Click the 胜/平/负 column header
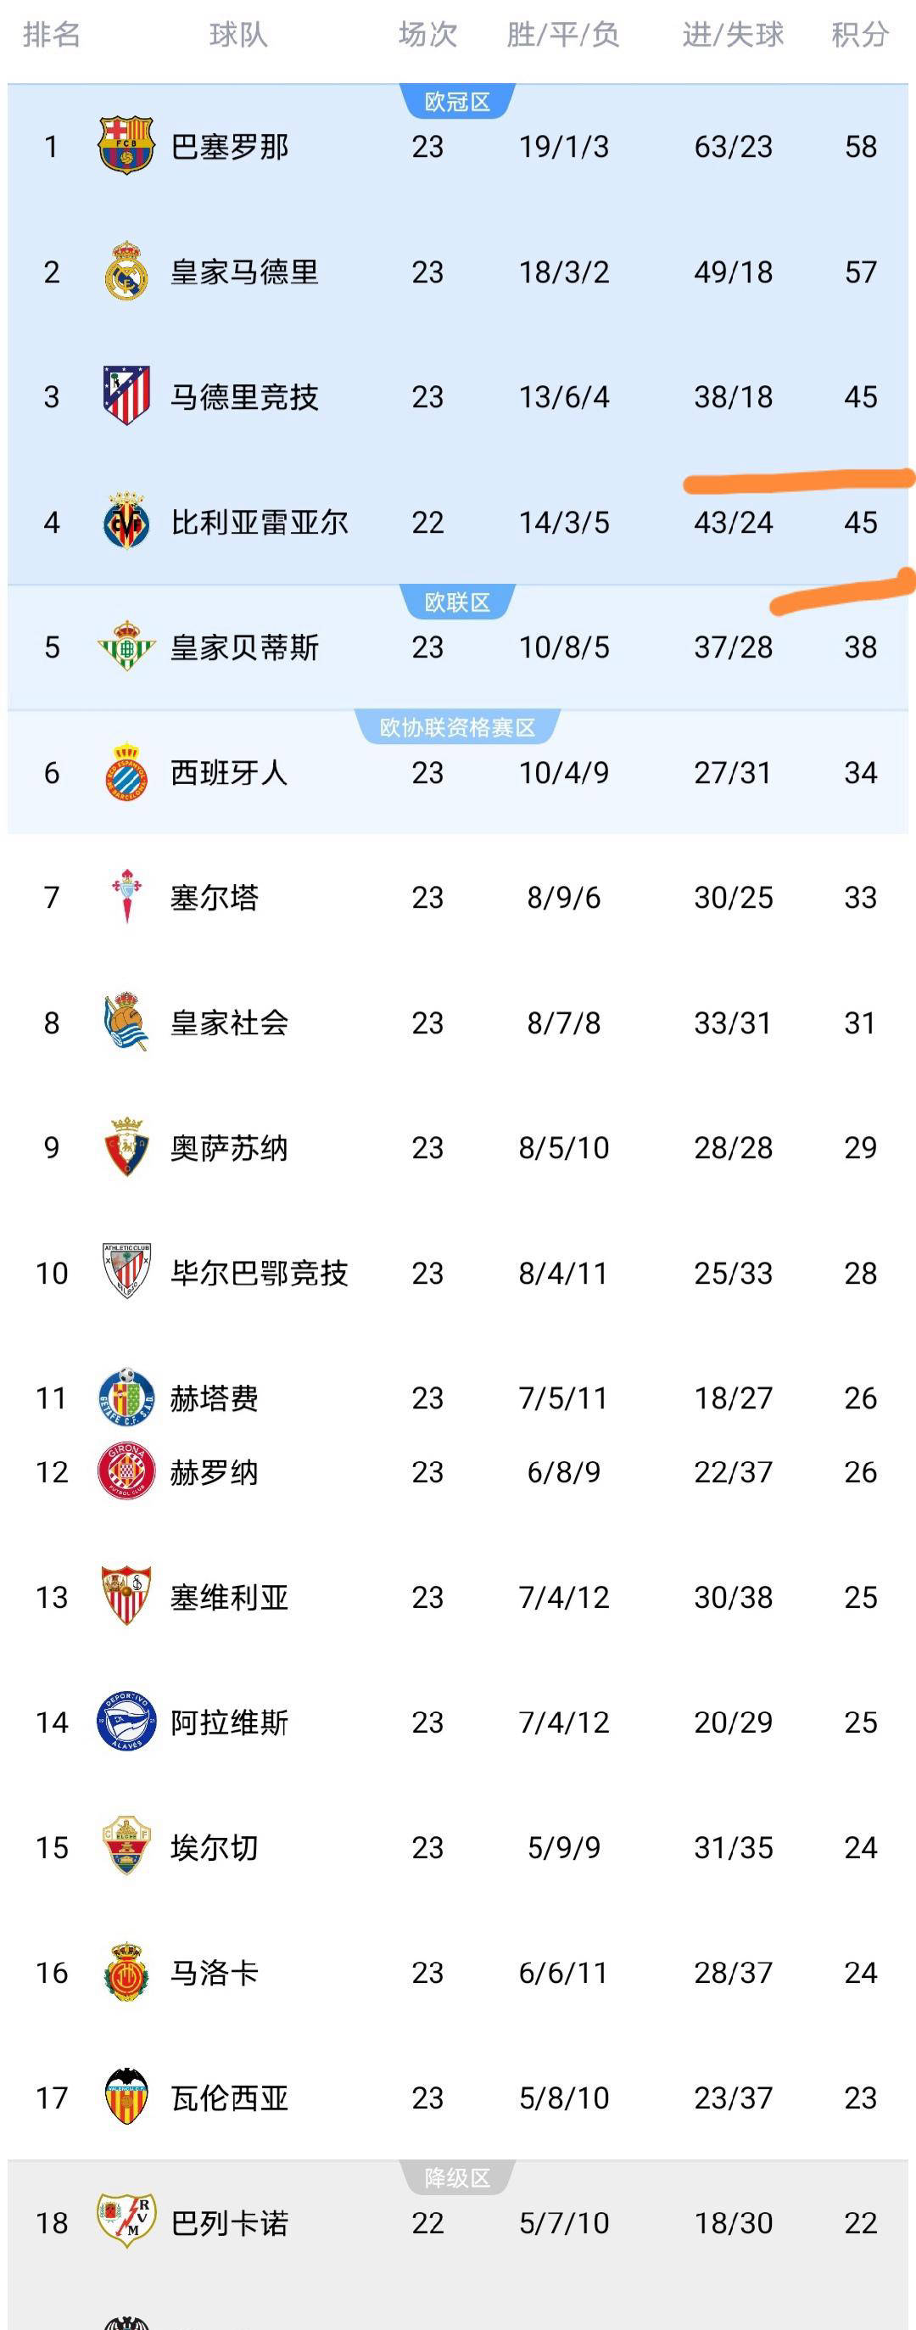This screenshot has height=2330, width=916. point(563,35)
